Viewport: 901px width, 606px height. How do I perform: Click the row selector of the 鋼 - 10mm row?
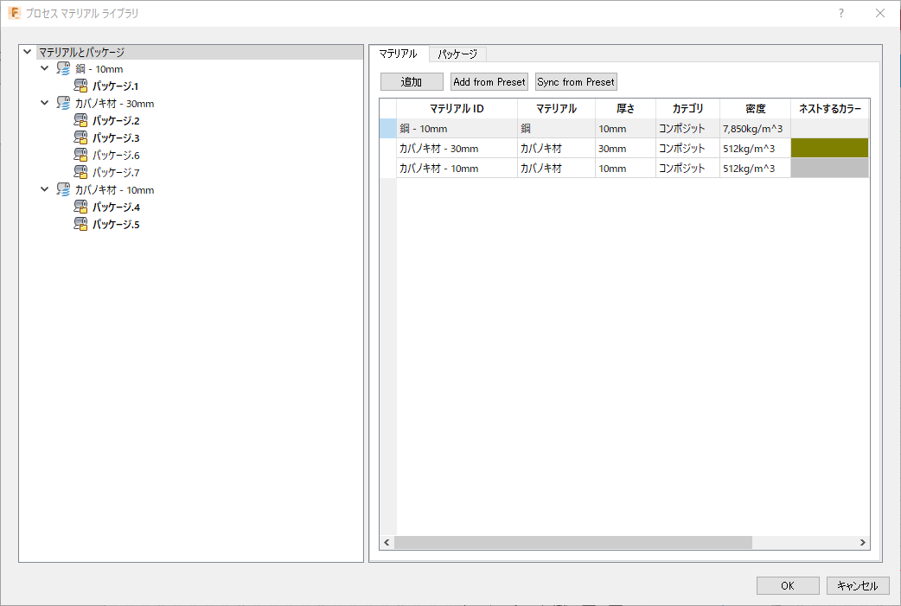click(388, 128)
